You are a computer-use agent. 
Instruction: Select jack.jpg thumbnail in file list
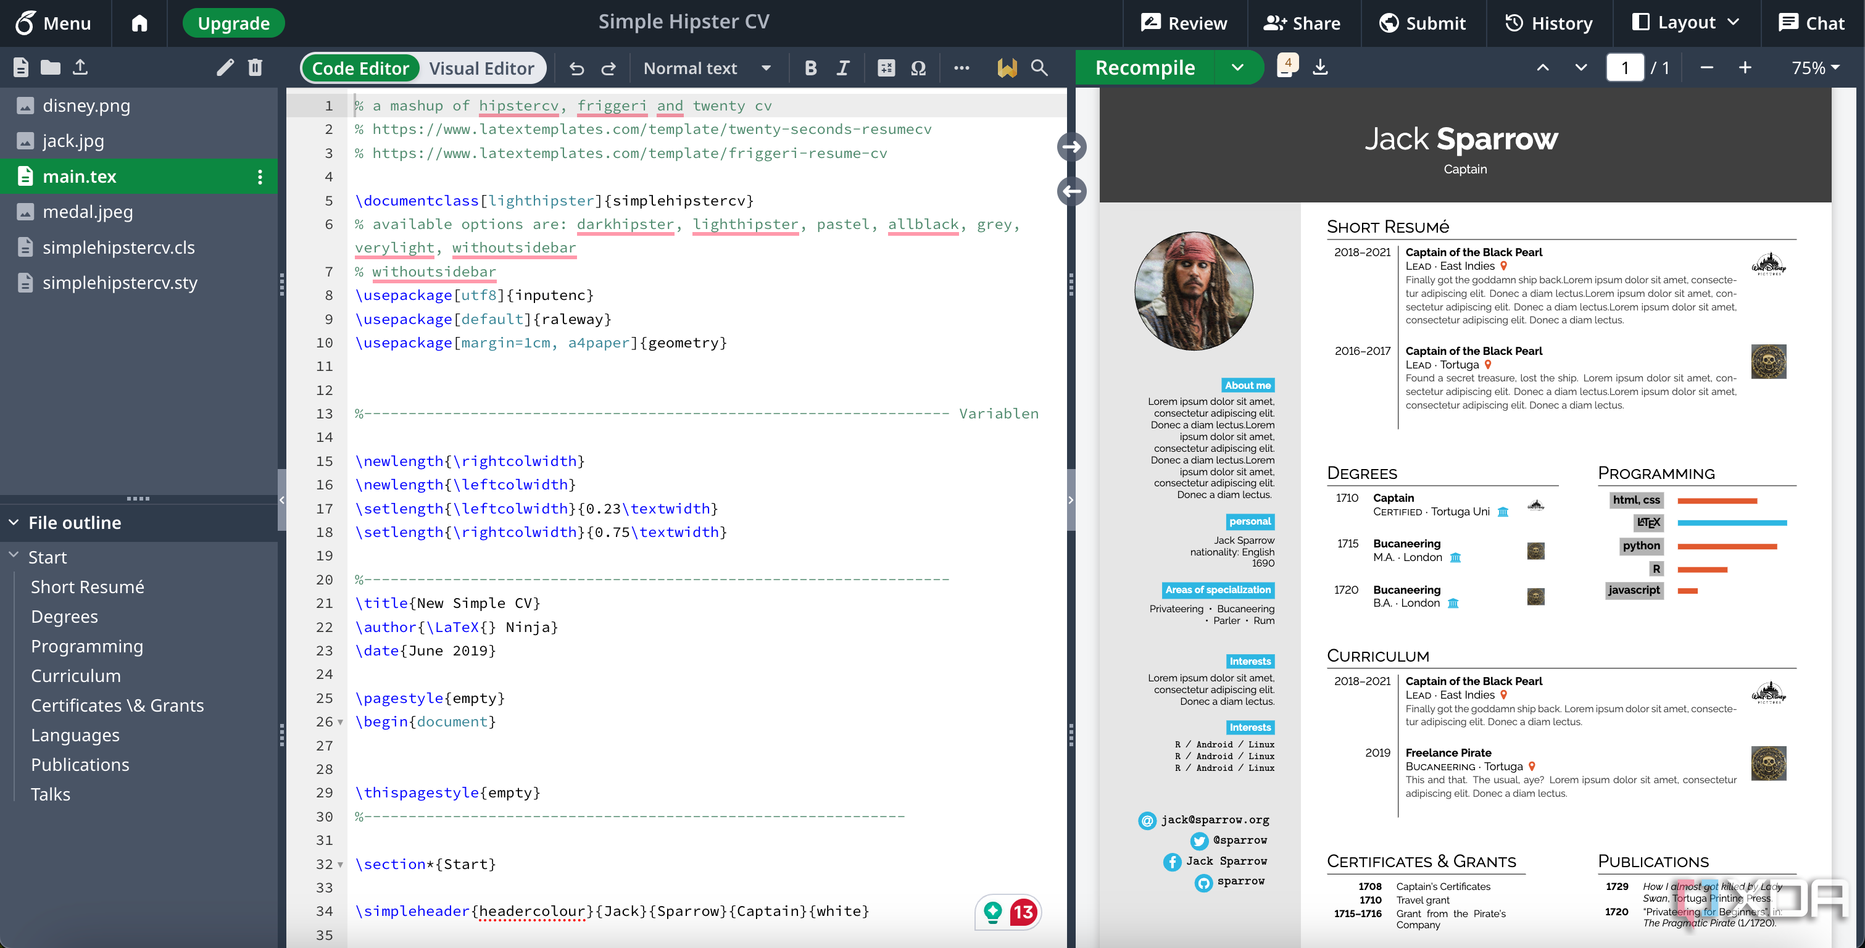(x=73, y=140)
